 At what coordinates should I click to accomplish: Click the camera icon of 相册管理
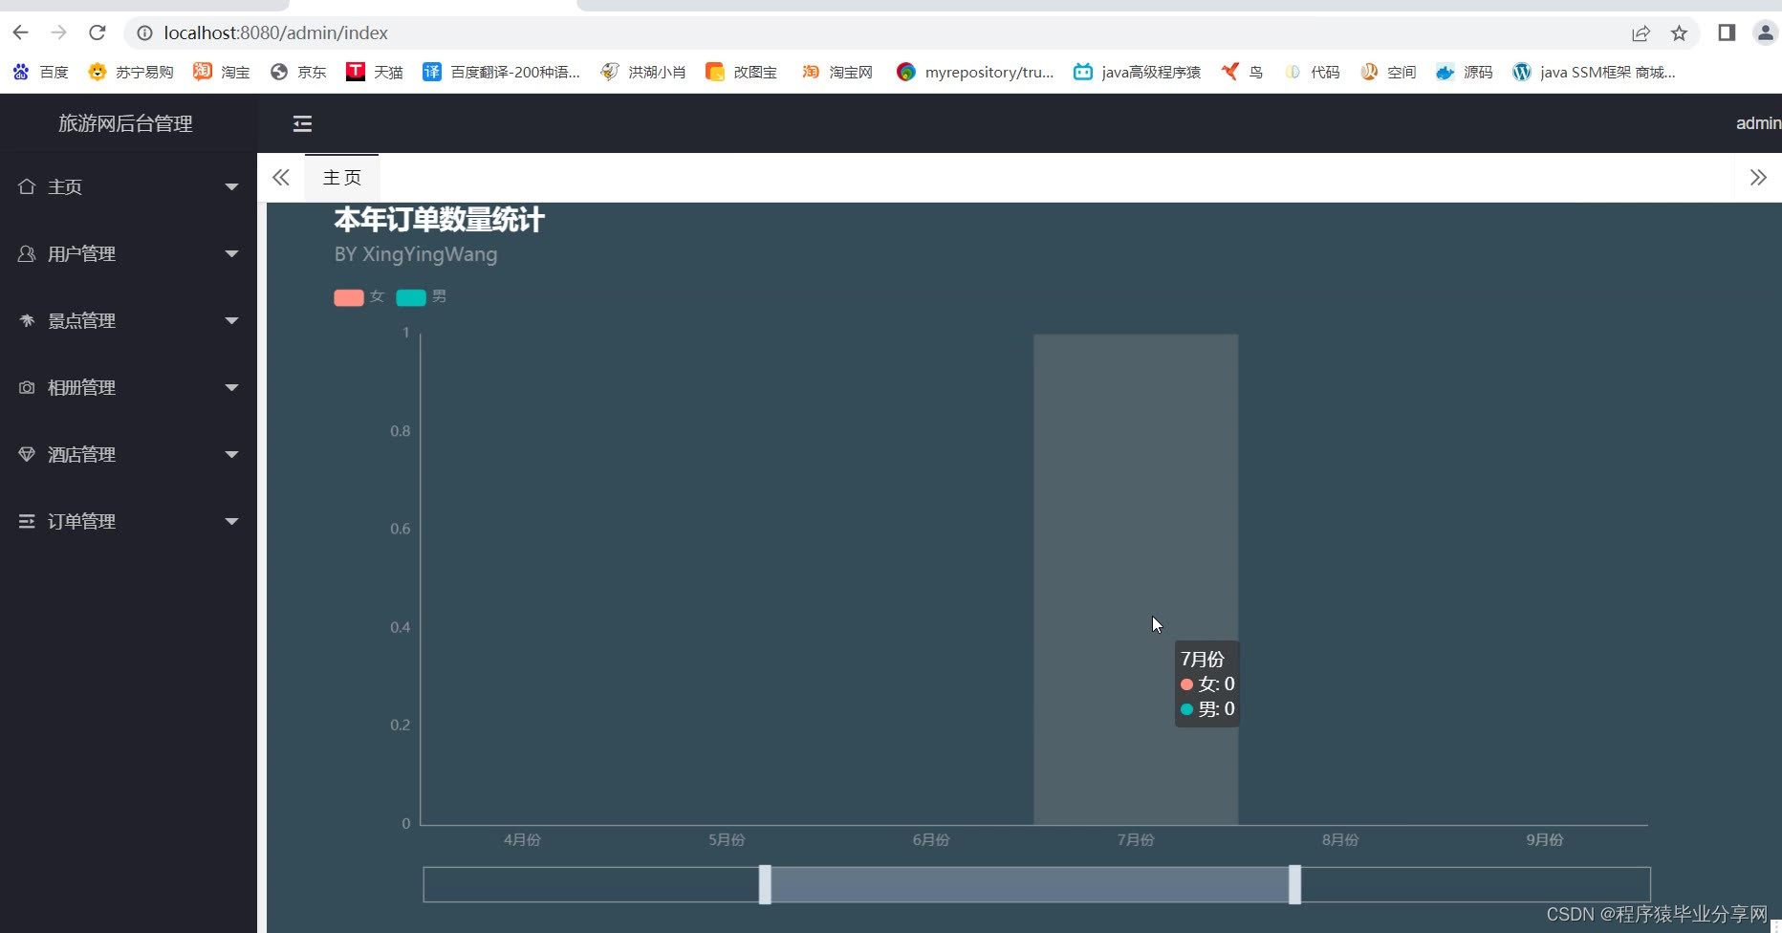27,387
